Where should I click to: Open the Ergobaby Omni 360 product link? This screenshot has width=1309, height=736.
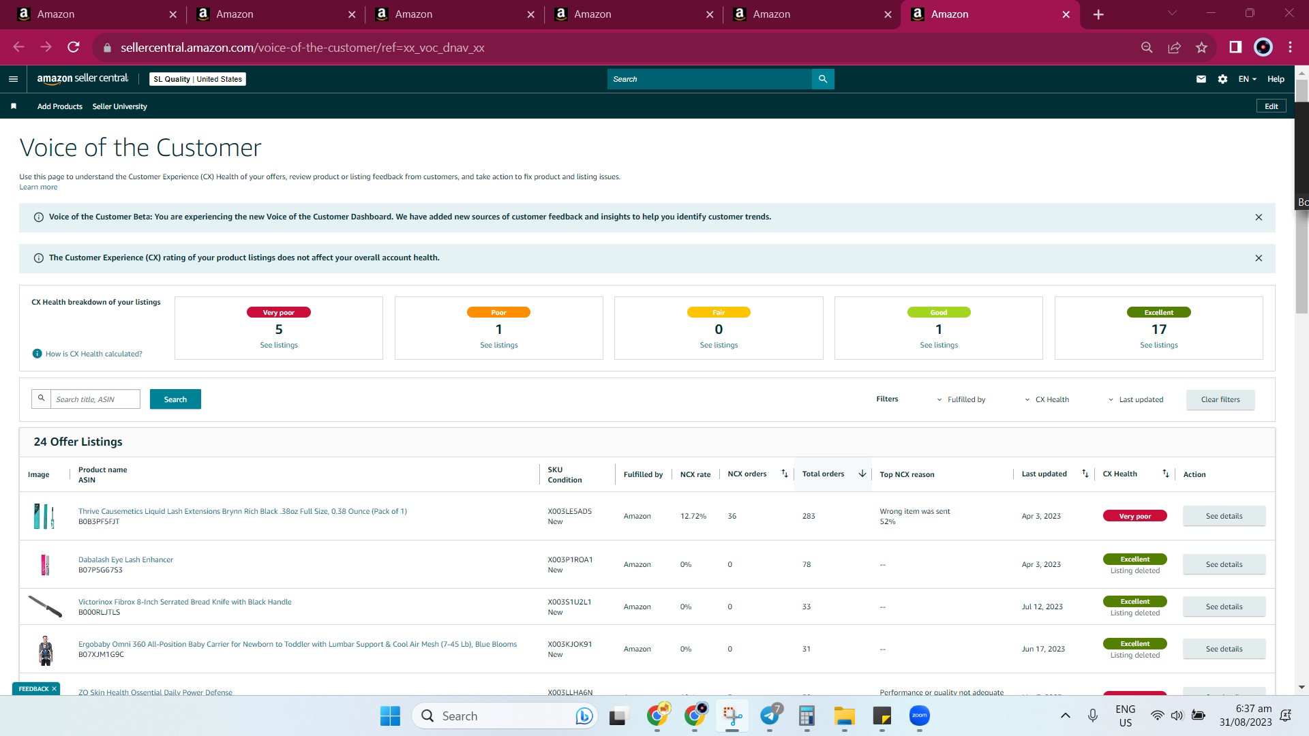(297, 644)
